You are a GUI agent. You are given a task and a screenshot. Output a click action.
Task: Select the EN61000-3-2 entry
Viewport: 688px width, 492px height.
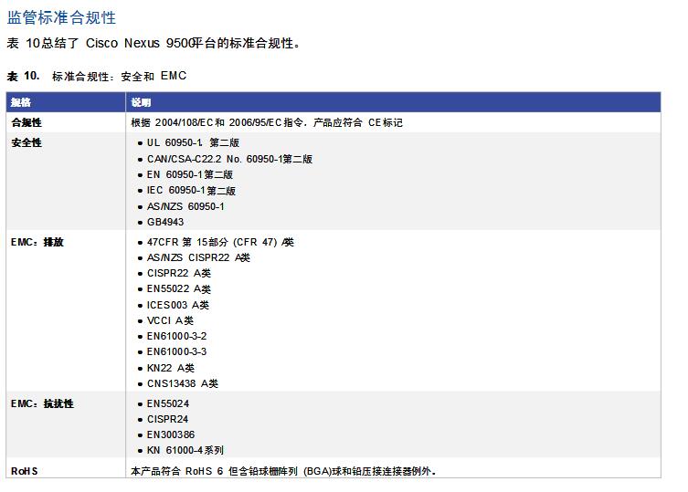(x=177, y=336)
